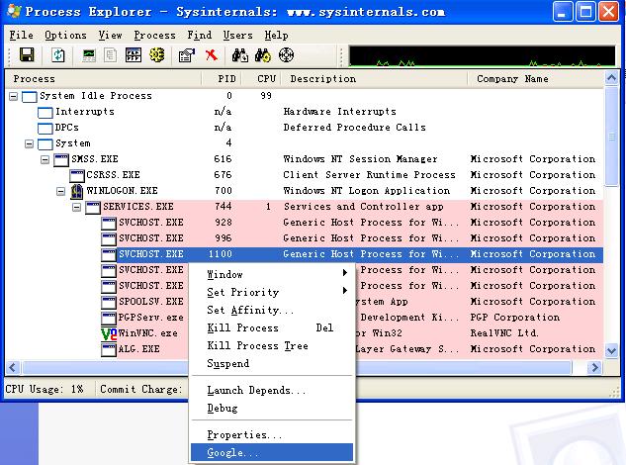Choose Suspend from context menu
This screenshot has height=465, width=626.
272,363
